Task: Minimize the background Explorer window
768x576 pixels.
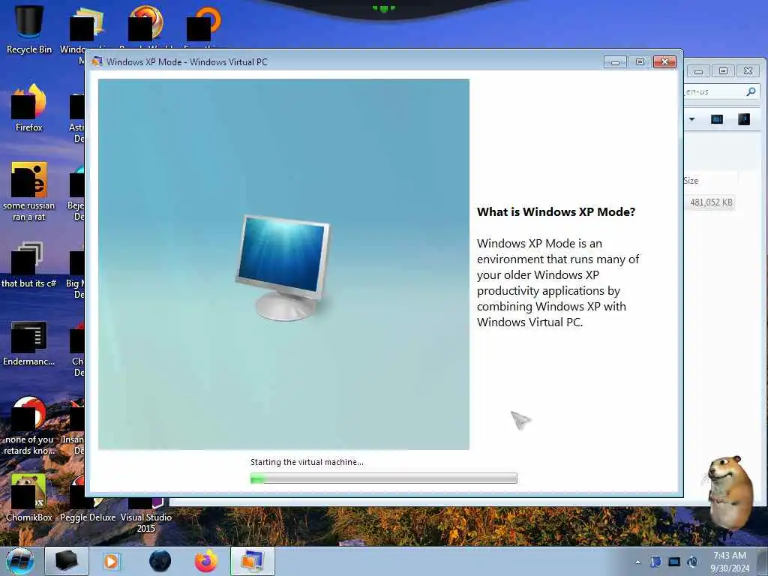Action: [x=698, y=71]
